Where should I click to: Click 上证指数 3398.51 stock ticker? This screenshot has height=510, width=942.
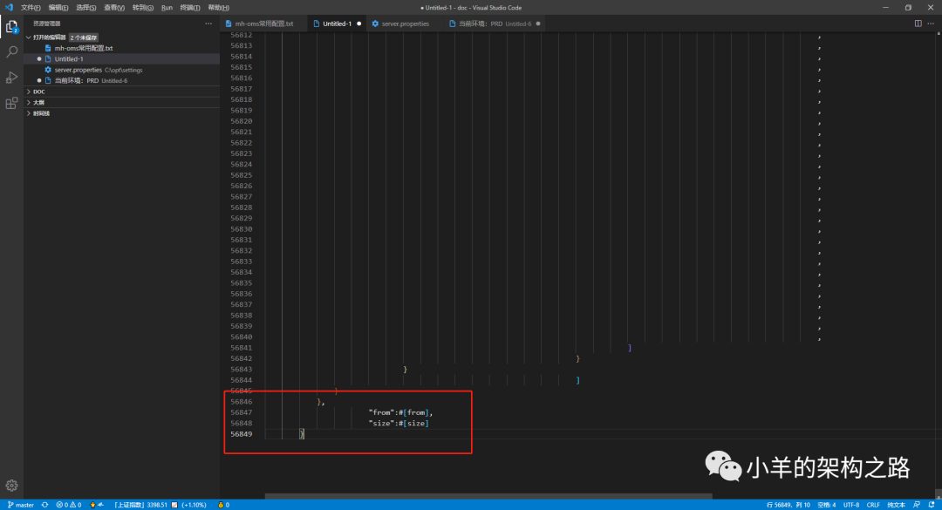click(x=140, y=505)
